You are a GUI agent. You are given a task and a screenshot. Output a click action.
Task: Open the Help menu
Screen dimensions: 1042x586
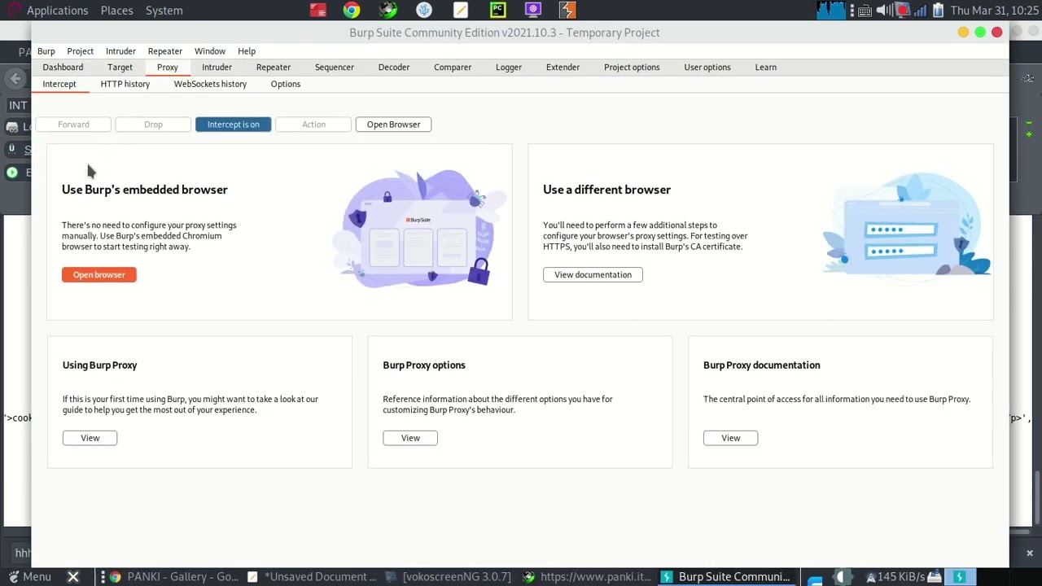[247, 51]
